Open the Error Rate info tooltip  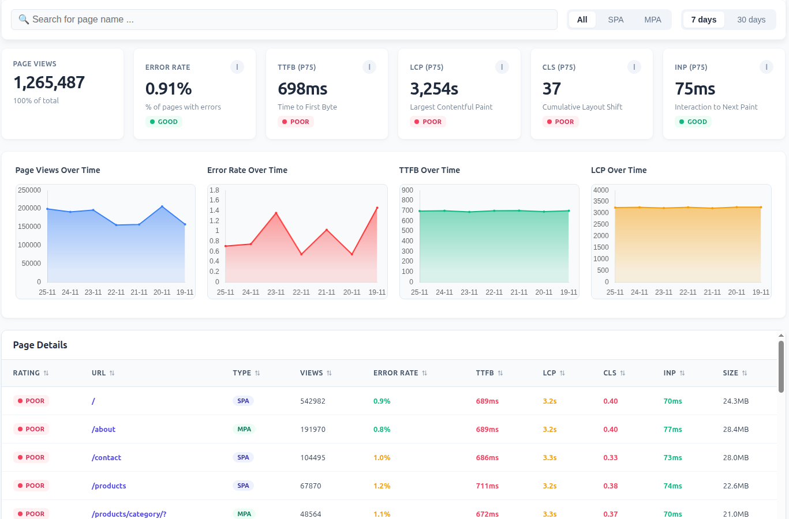coord(237,67)
